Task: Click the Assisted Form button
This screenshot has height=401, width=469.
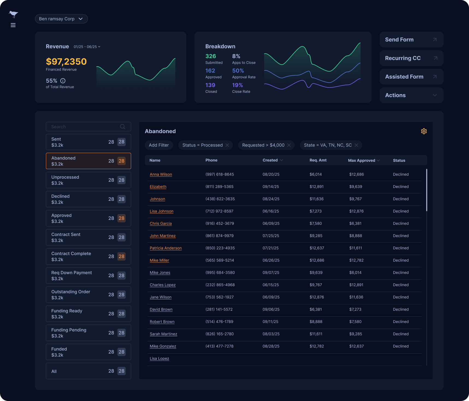Action: point(411,77)
